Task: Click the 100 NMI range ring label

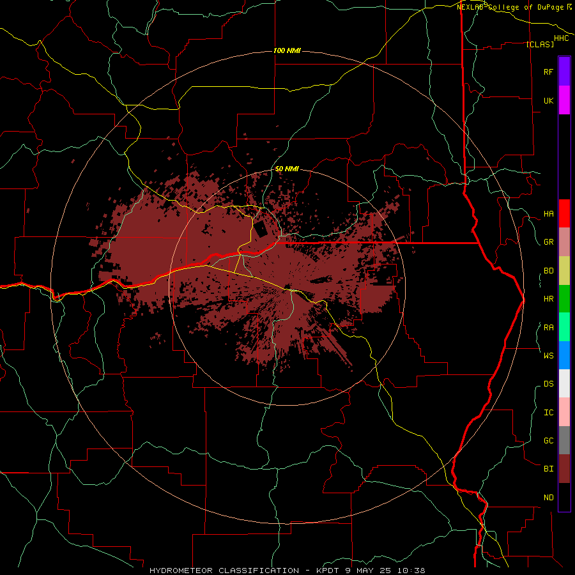Action: (287, 50)
